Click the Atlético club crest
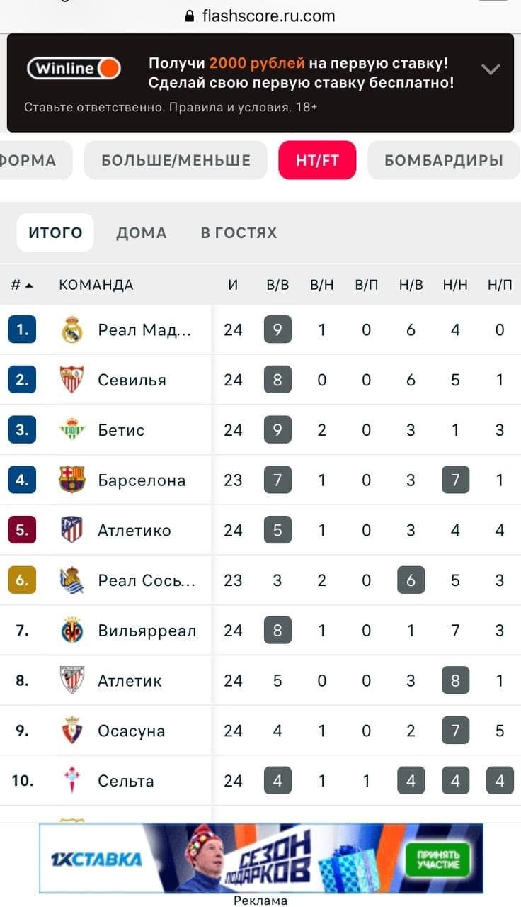Screen dimensions: 521x907 point(72,530)
